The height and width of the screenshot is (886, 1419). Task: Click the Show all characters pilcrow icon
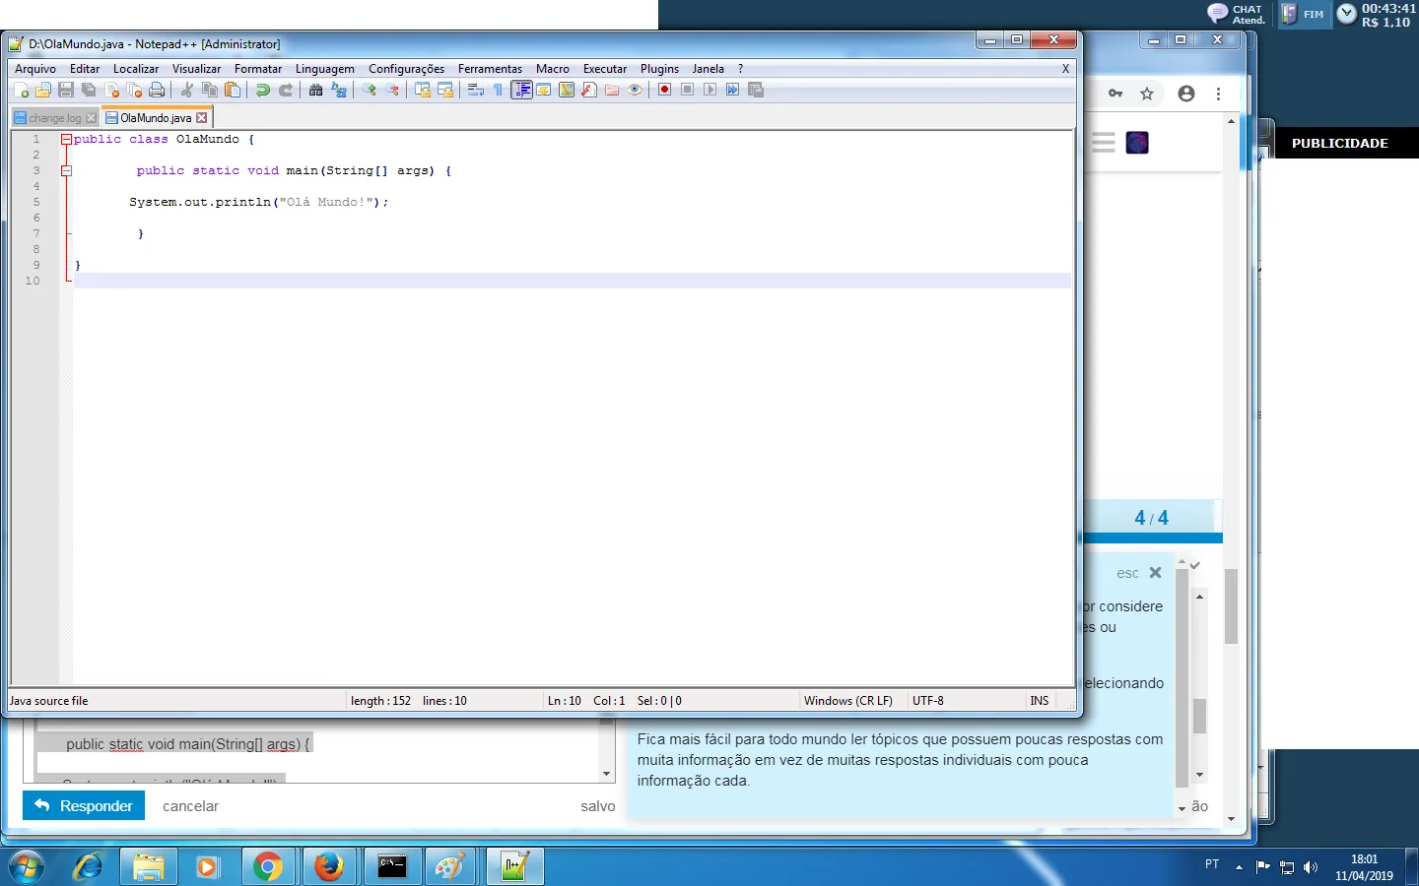coord(498,90)
